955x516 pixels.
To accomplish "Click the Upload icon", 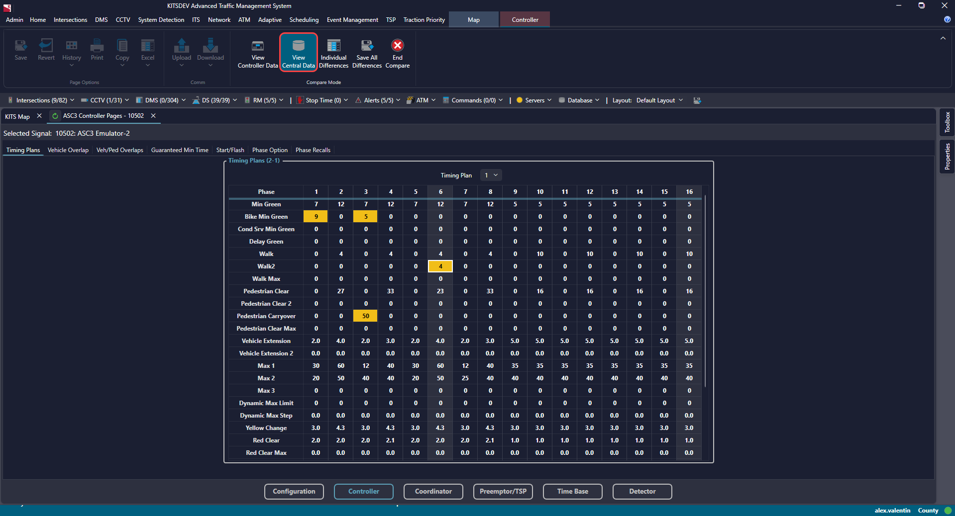I will [182, 52].
